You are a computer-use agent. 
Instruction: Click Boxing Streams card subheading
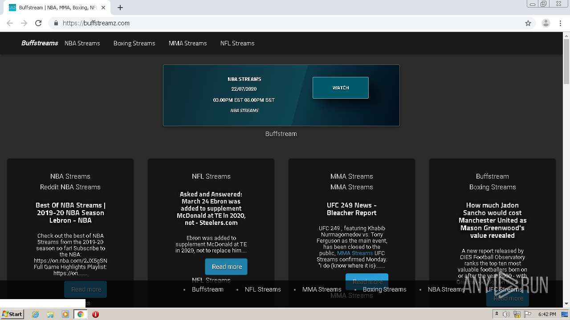click(x=493, y=187)
